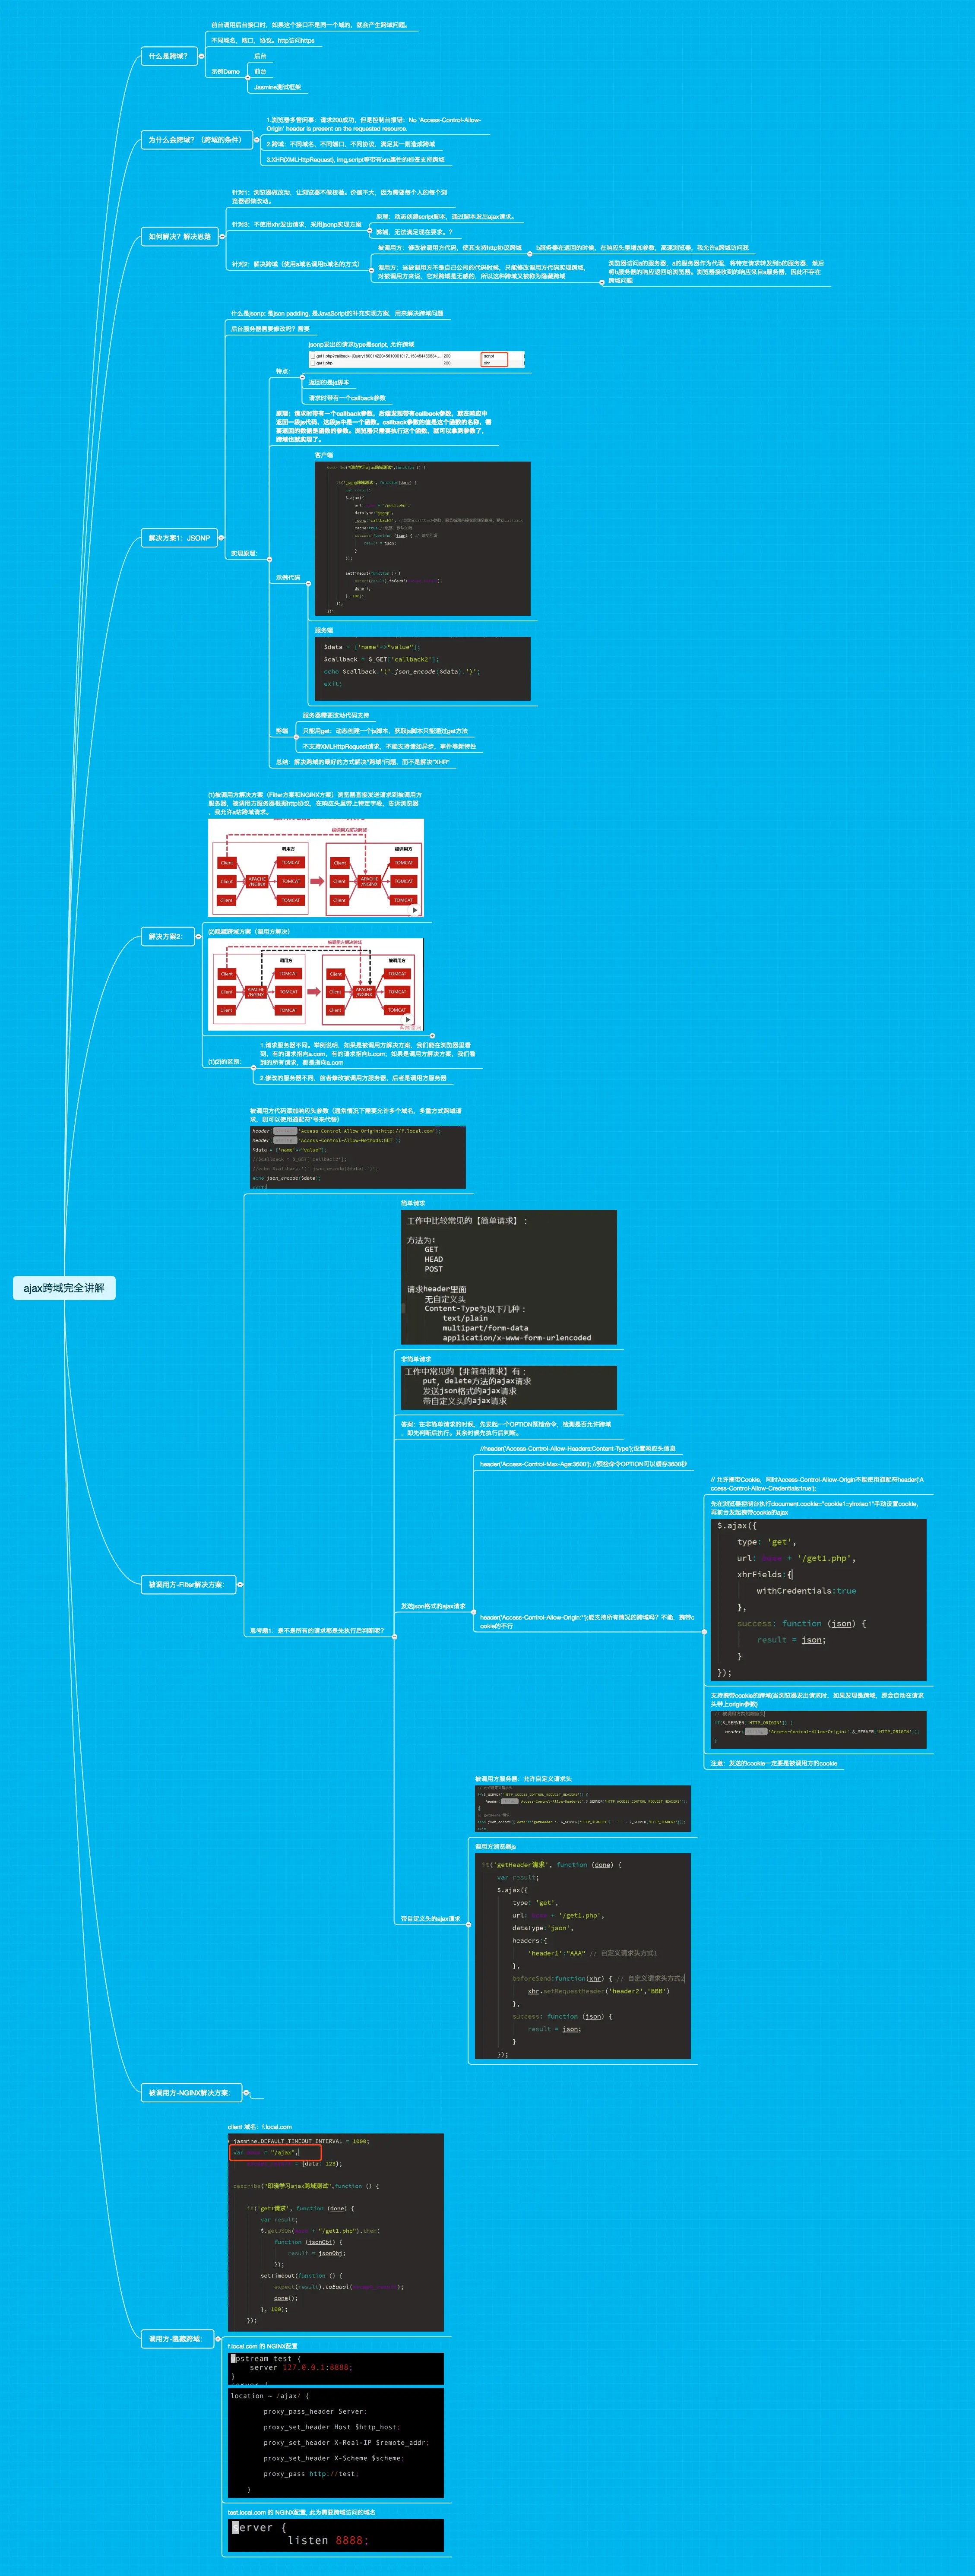
Task: Click the red highlighted var base line
Action: tap(275, 2152)
